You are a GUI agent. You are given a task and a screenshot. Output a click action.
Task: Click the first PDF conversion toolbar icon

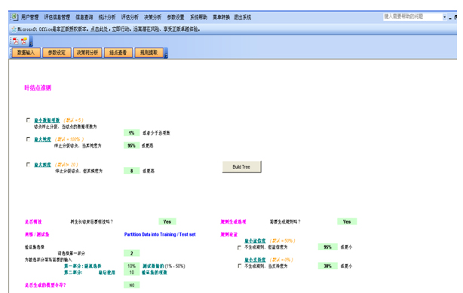[x=16, y=41]
